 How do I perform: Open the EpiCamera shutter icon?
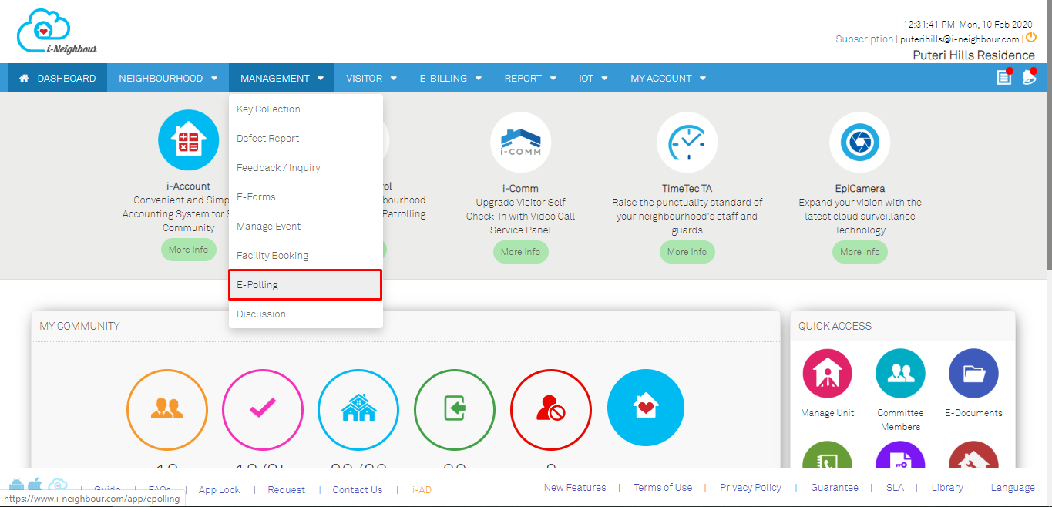pyautogui.click(x=859, y=142)
